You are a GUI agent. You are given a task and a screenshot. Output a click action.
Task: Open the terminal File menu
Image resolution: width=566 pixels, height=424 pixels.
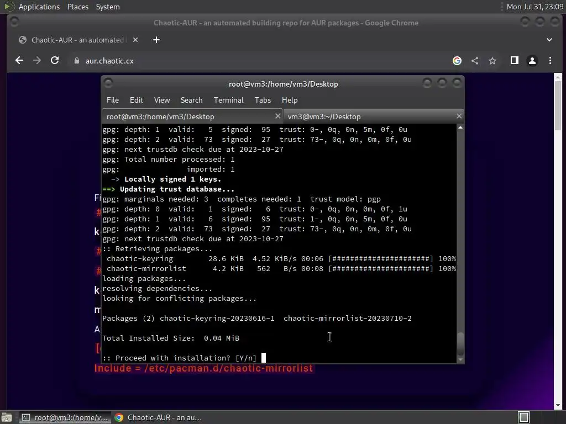pos(113,100)
